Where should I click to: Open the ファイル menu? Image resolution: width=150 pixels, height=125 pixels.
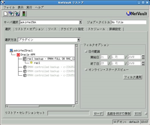[9, 7]
